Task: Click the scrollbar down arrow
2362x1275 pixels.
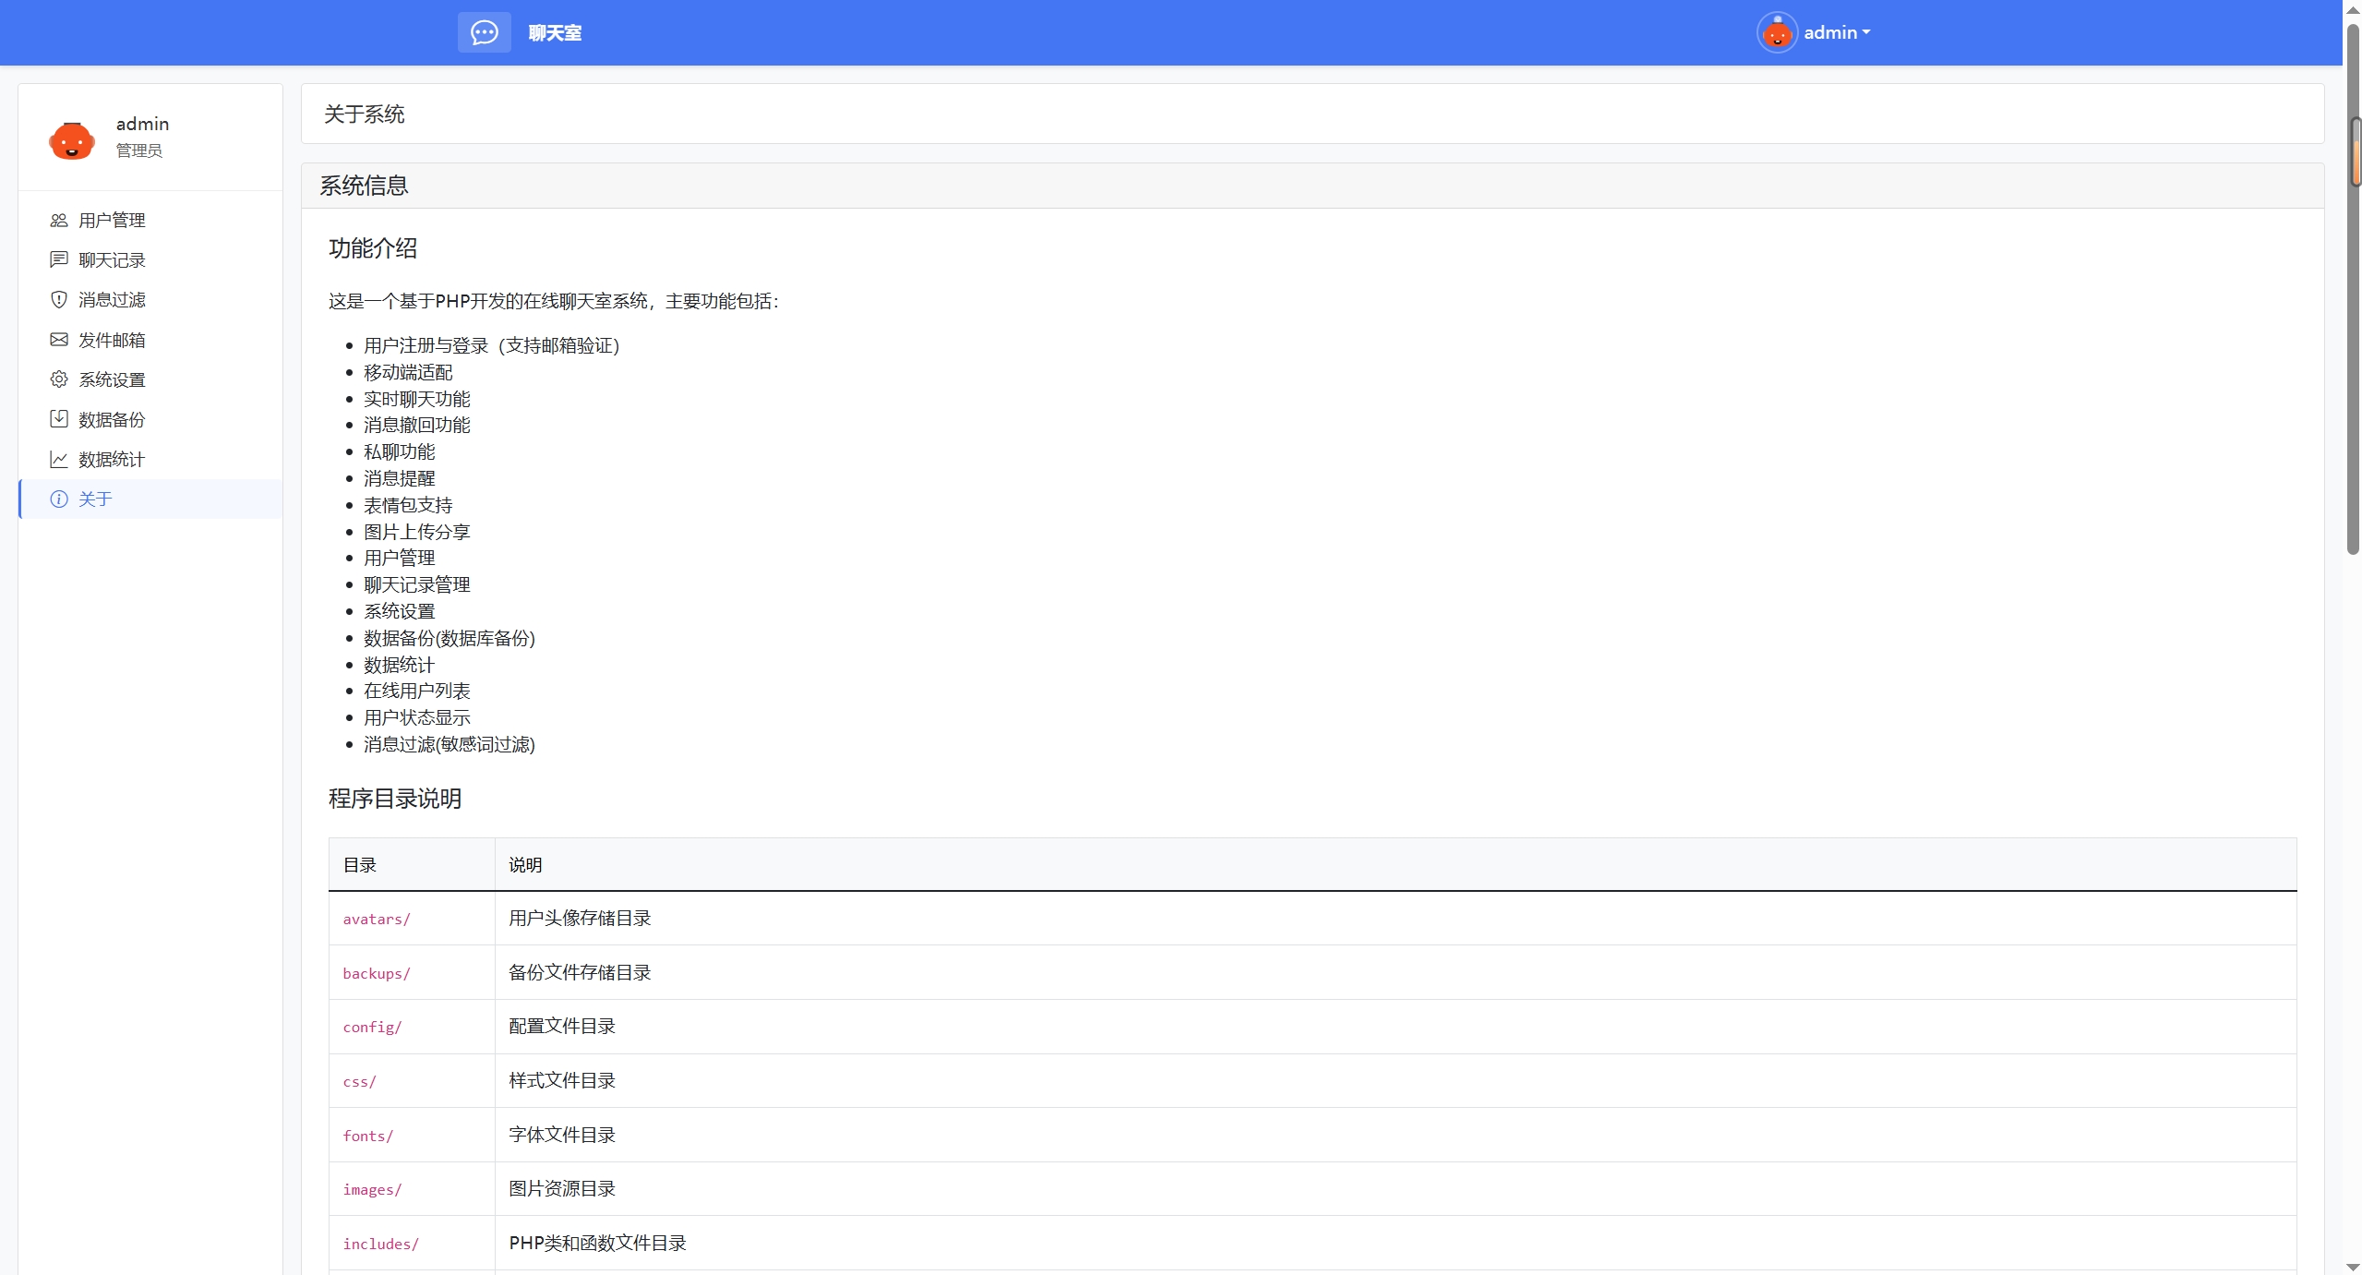Action: pos(2353,1267)
